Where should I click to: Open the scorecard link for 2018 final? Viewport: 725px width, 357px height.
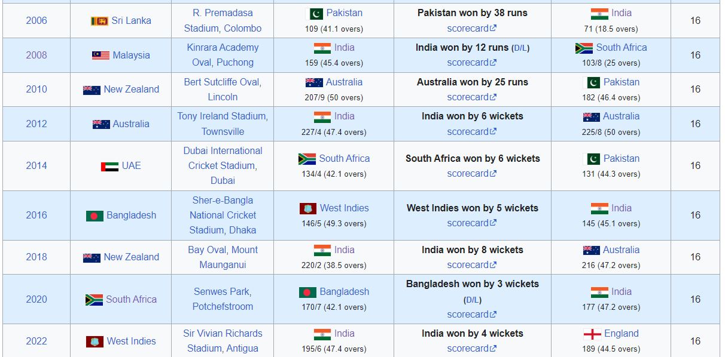click(x=472, y=264)
